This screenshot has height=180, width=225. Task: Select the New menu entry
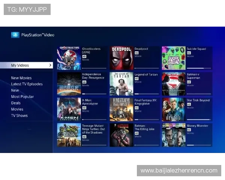(x=15, y=90)
